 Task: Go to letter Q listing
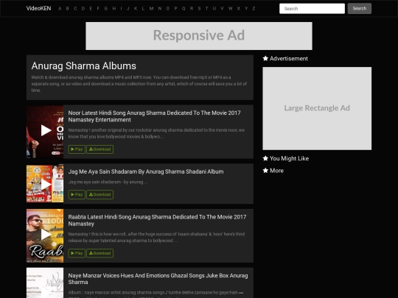(x=184, y=8)
